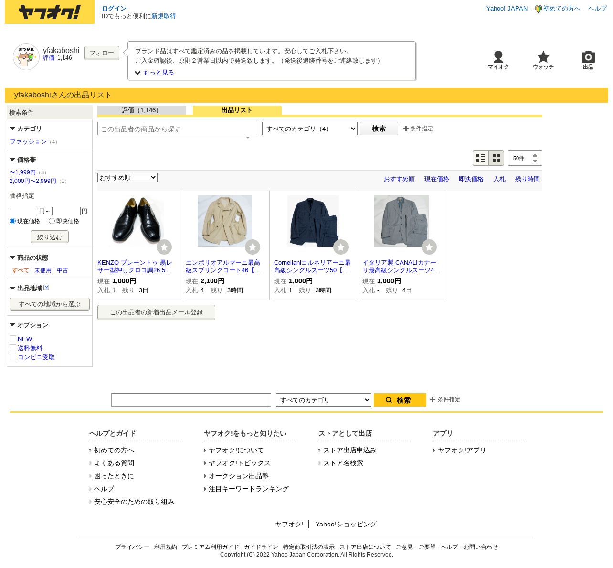This screenshot has width=613, height=568.
Task: Select the 現在価格 radio button
Action: (x=13, y=221)
